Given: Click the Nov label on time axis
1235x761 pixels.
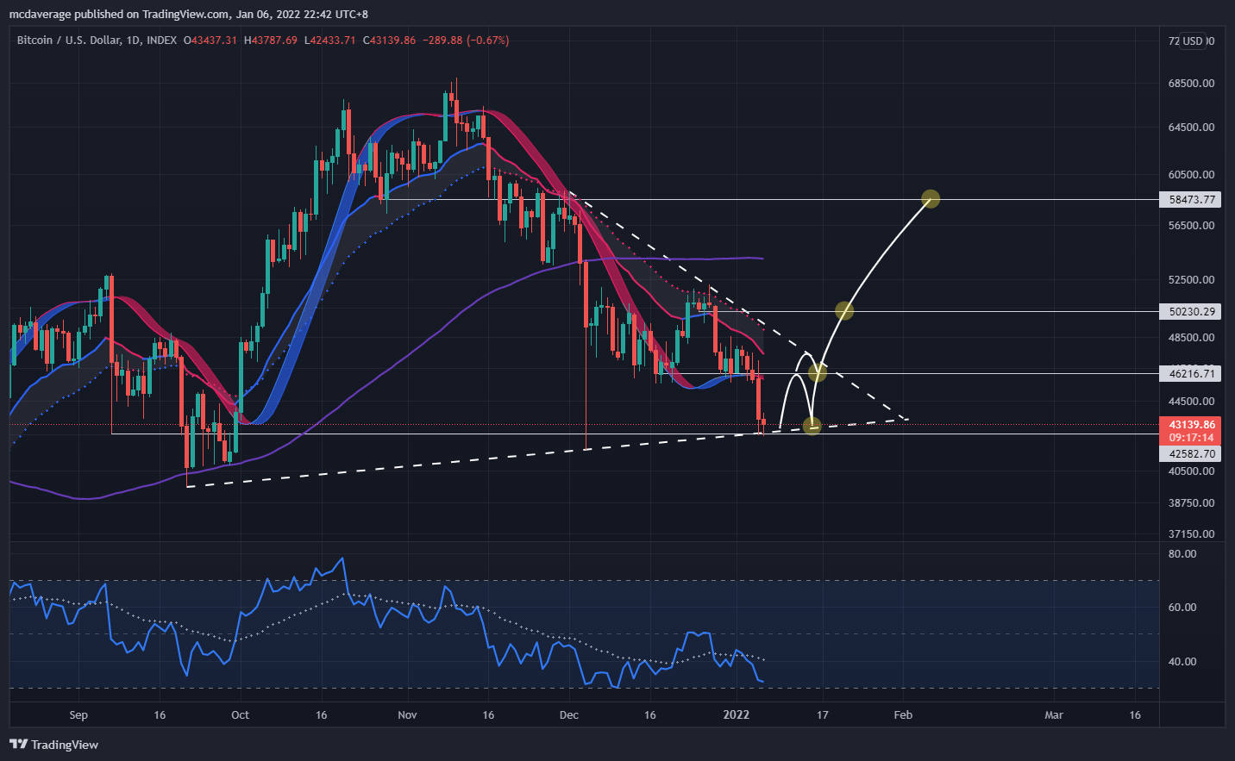Looking at the screenshot, I should click(x=407, y=715).
